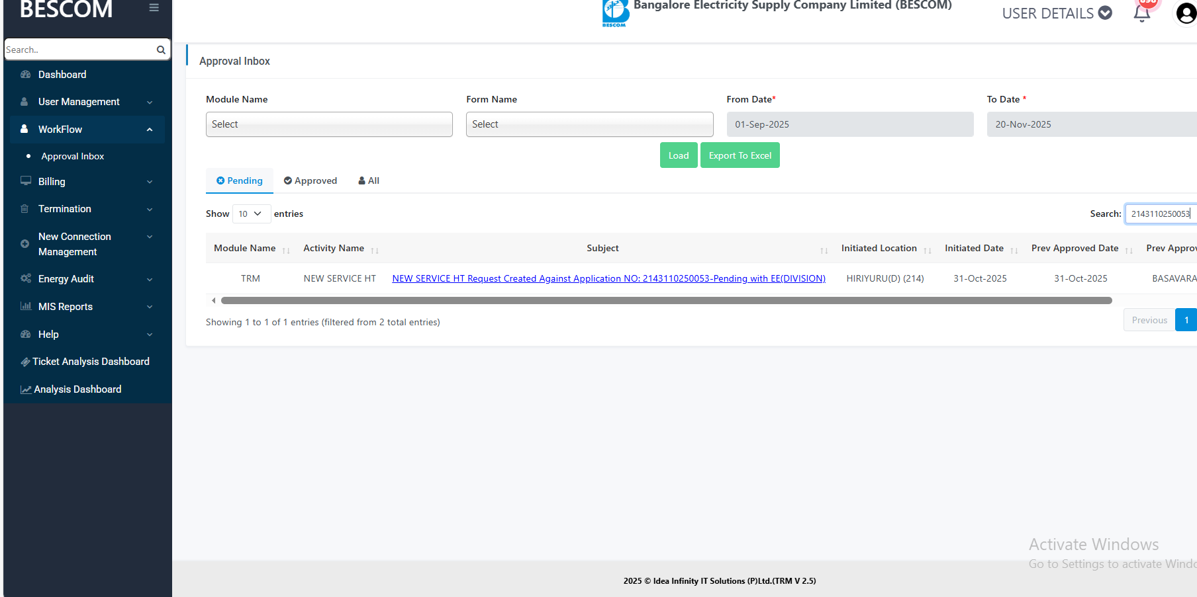Sort by Initiated Location column arrows
The height and width of the screenshot is (597, 1197).
[x=928, y=251]
